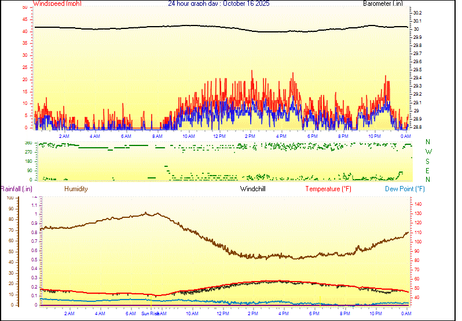Click 6 PM on the windspeed chart axis
Viewport: 462px width, 321px height.
click(x=312, y=136)
